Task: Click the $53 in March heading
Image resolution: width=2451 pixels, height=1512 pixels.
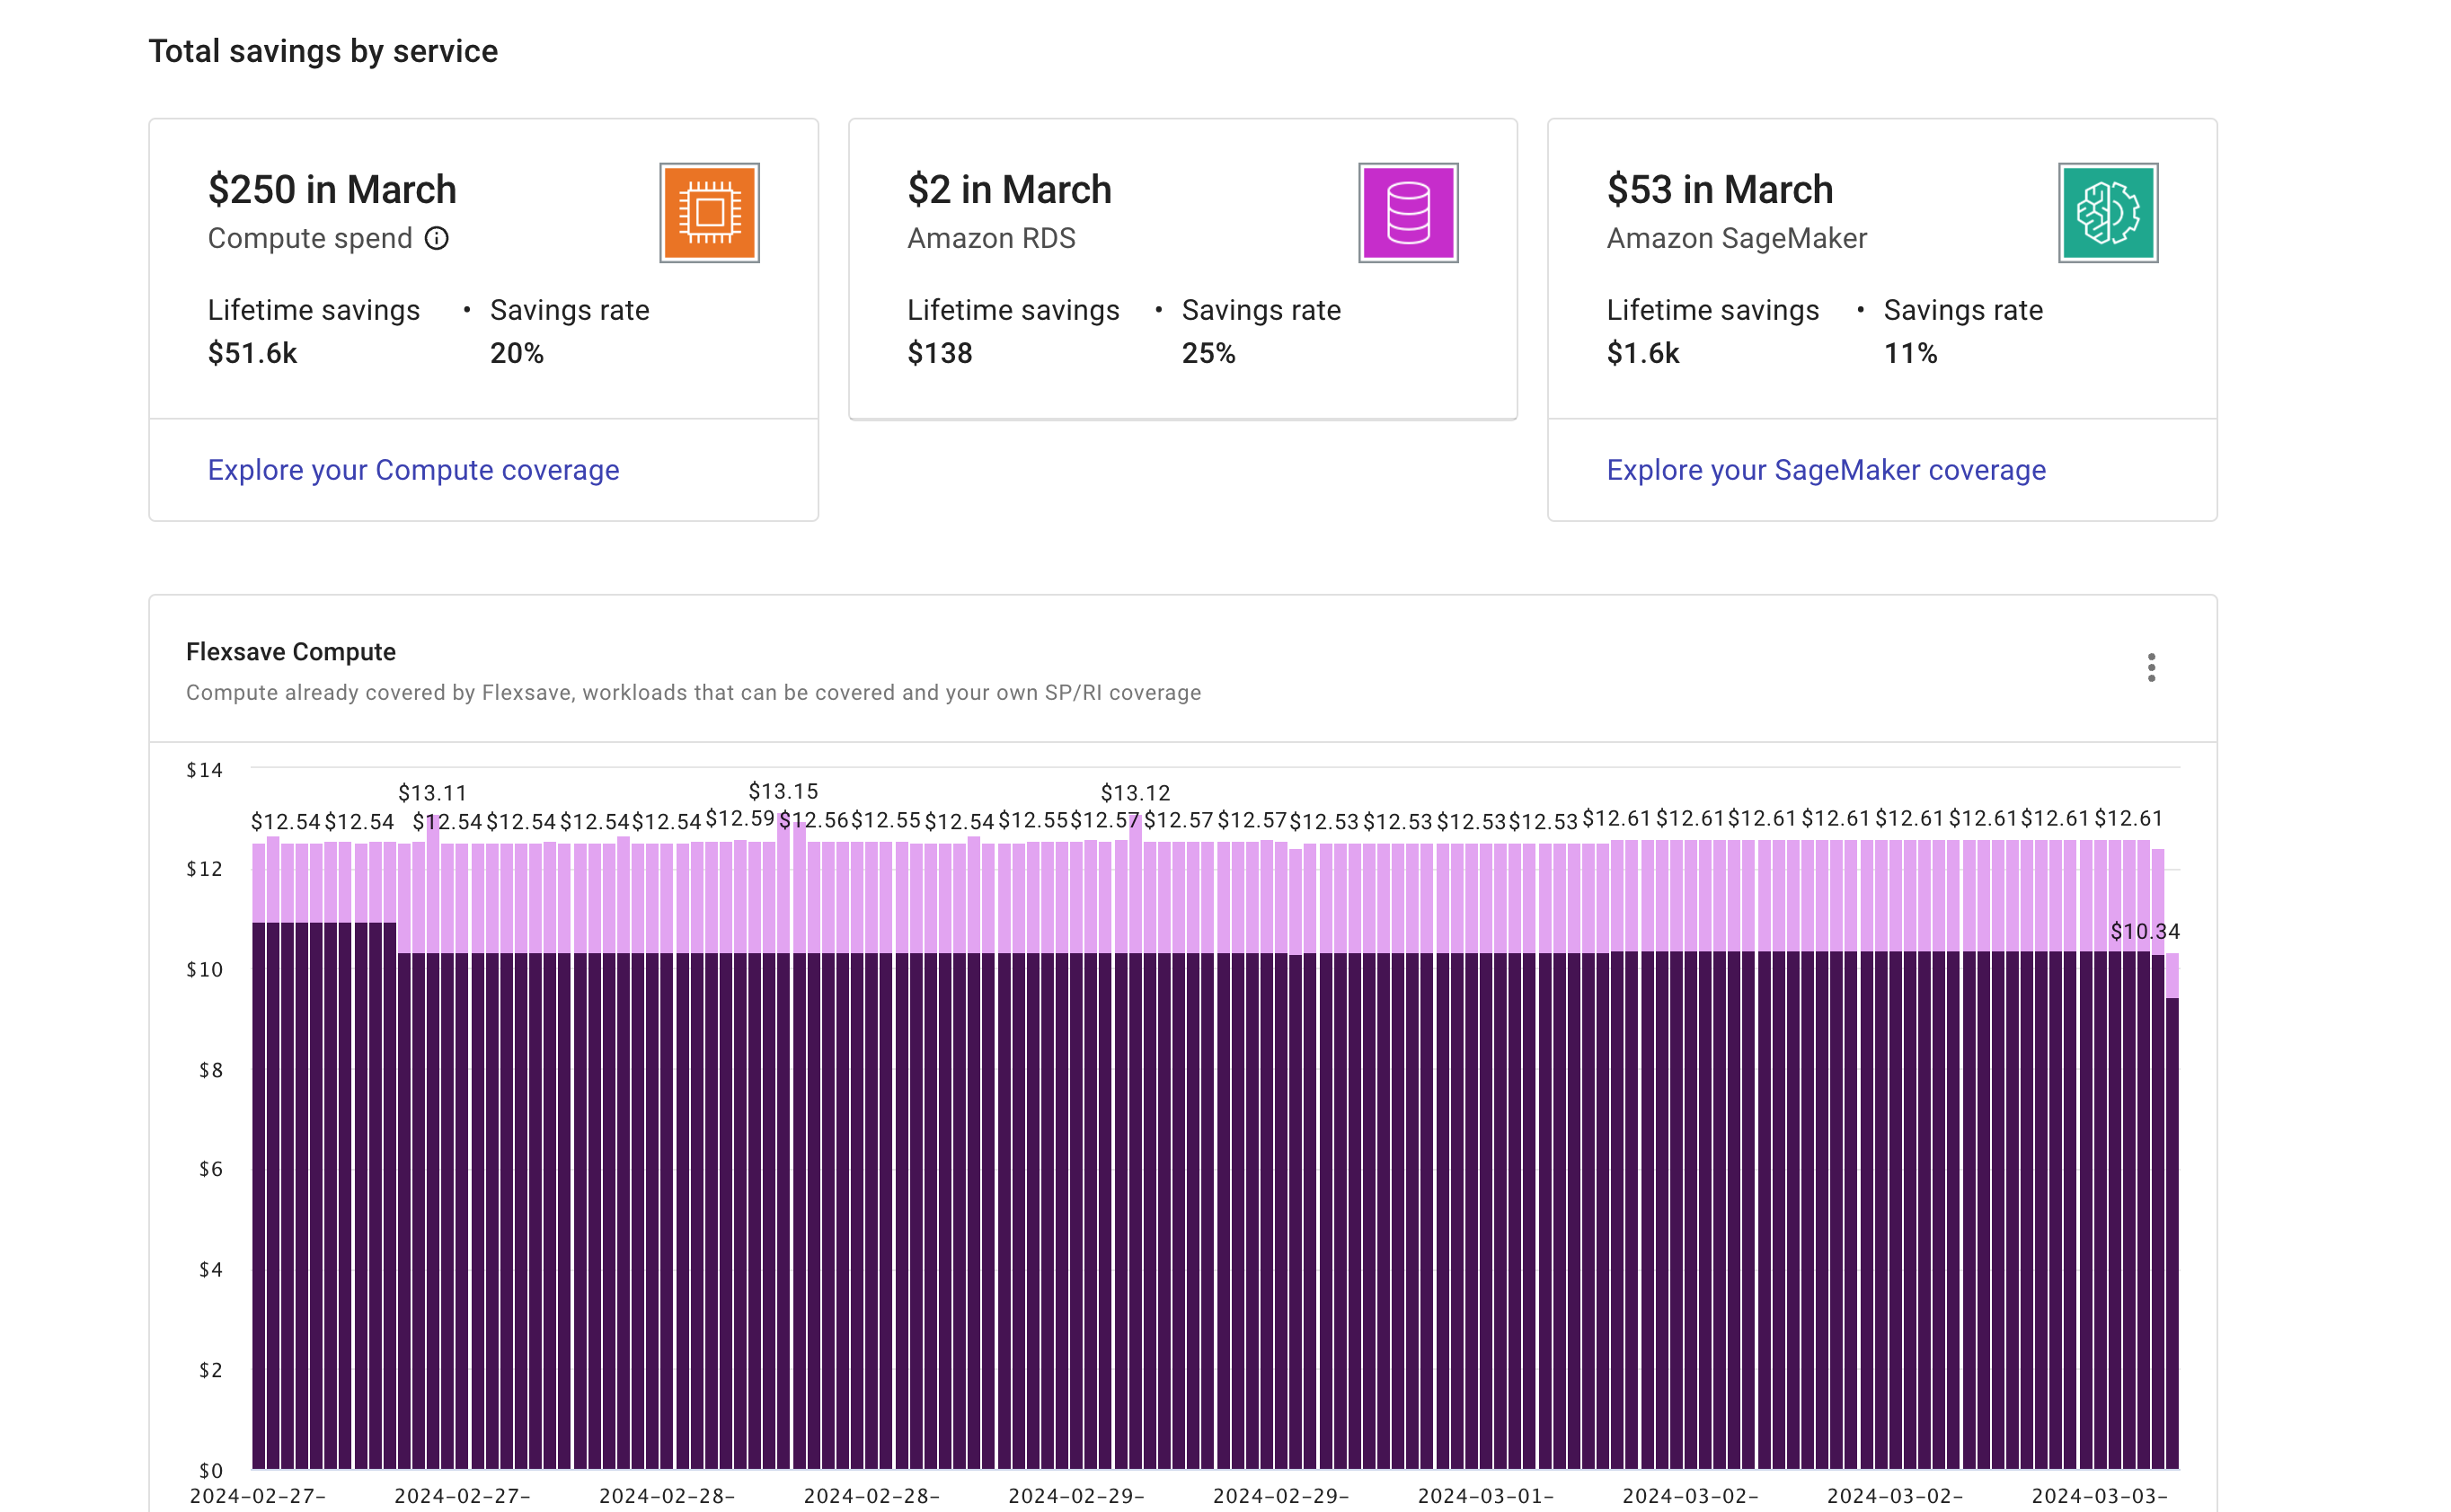Action: [1720, 189]
